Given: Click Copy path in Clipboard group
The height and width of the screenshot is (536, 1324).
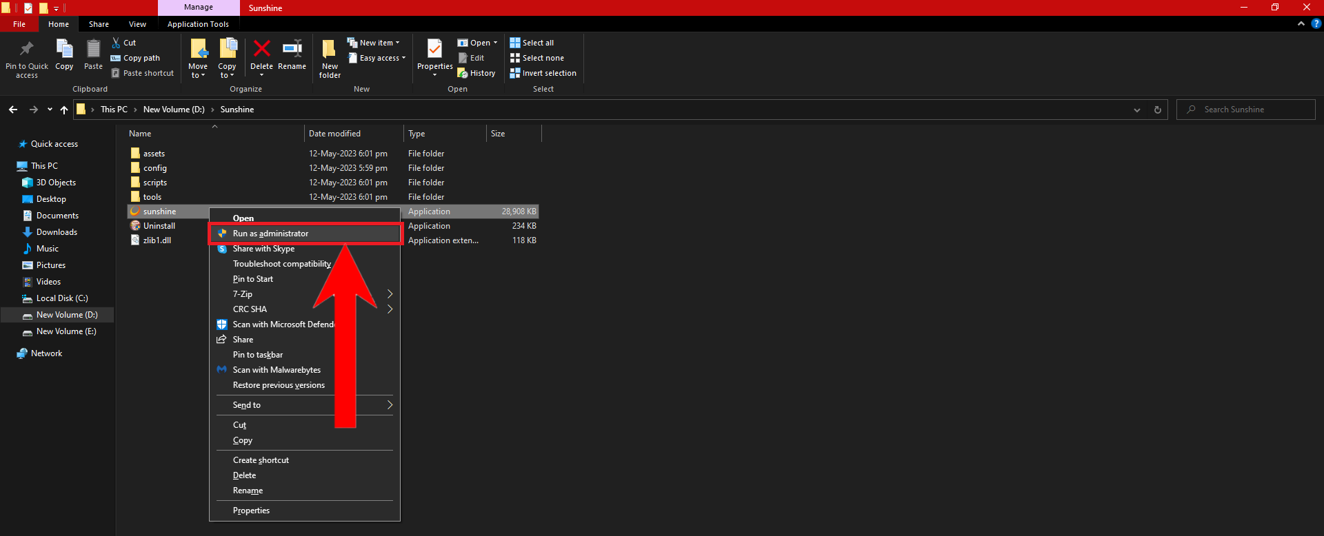Looking at the screenshot, I should coord(135,58).
